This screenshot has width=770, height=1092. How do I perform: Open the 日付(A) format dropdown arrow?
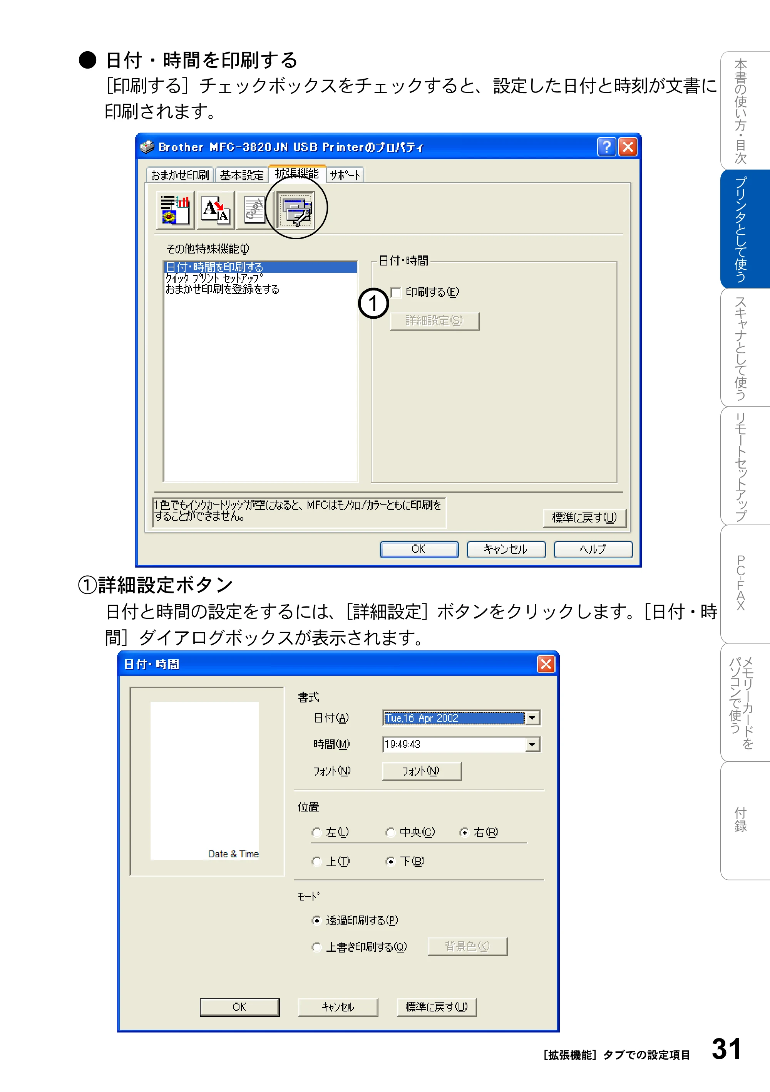click(533, 718)
